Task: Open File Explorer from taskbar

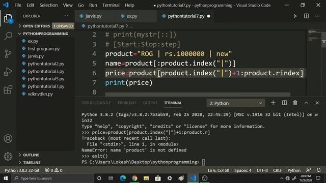Action: (x=146, y=178)
